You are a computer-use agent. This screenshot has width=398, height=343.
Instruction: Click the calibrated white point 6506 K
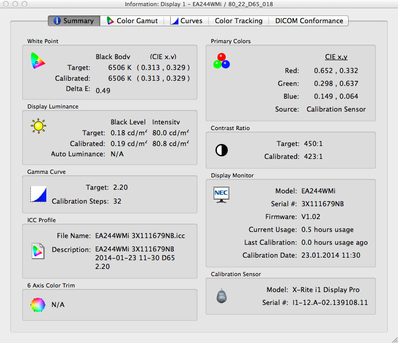pyautogui.click(x=120, y=78)
